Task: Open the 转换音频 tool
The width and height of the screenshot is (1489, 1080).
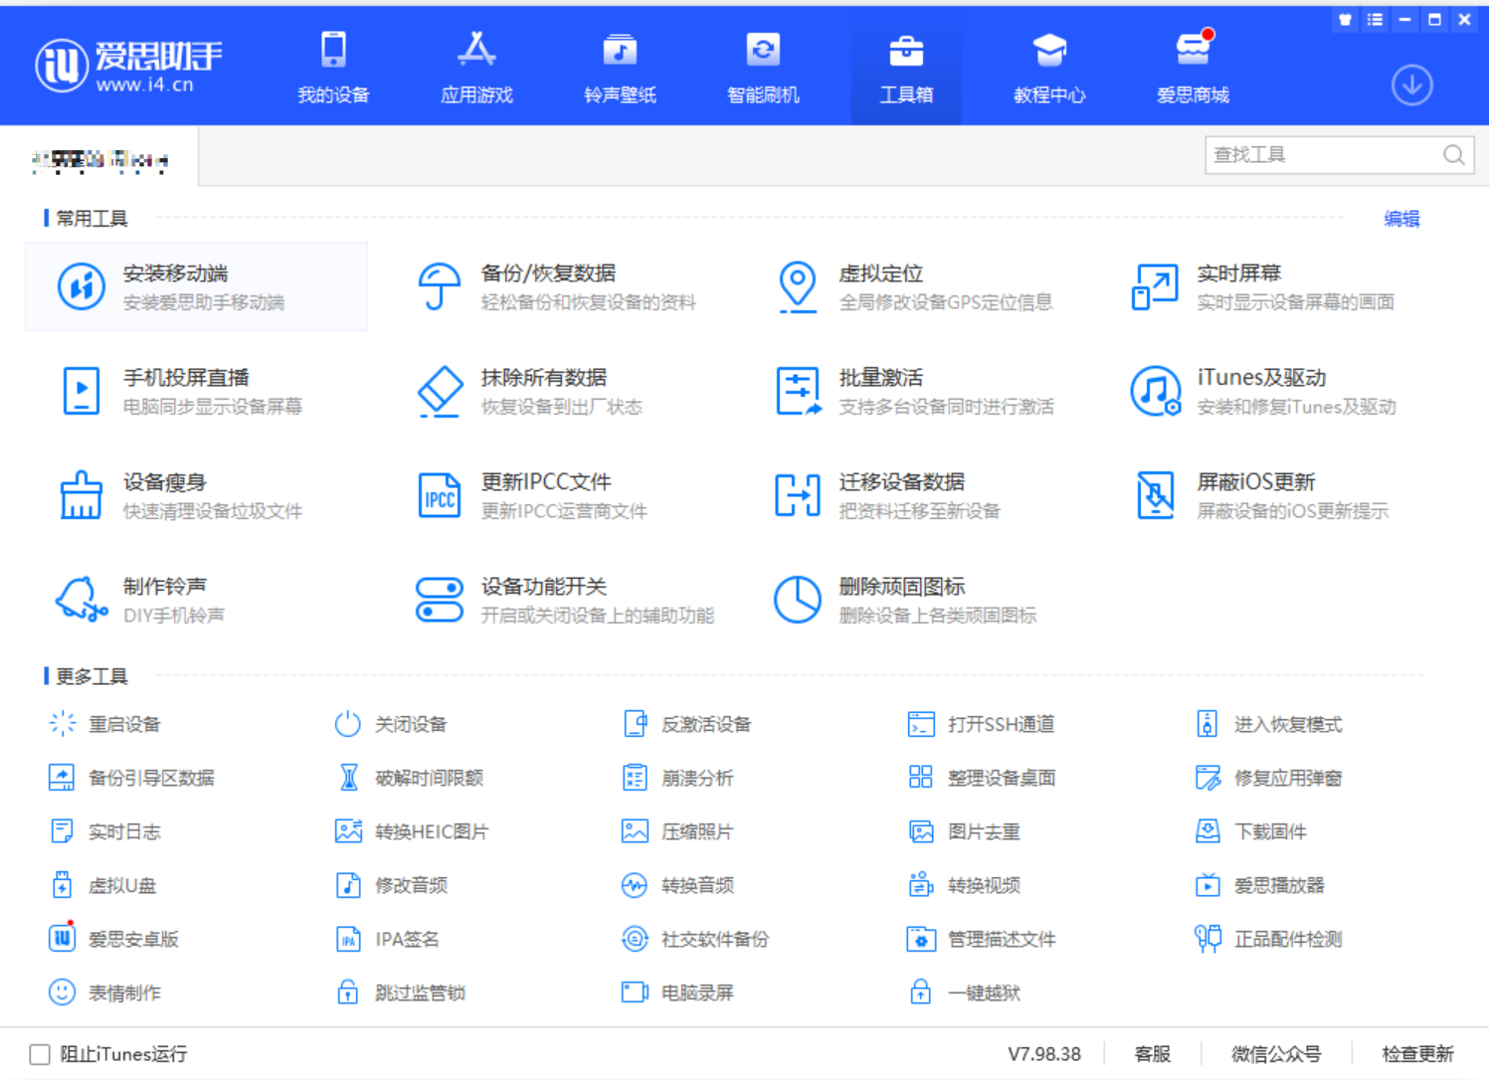Action: coord(677,885)
